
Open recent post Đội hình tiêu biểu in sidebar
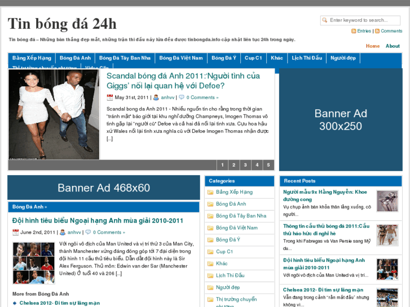(324, 264)
